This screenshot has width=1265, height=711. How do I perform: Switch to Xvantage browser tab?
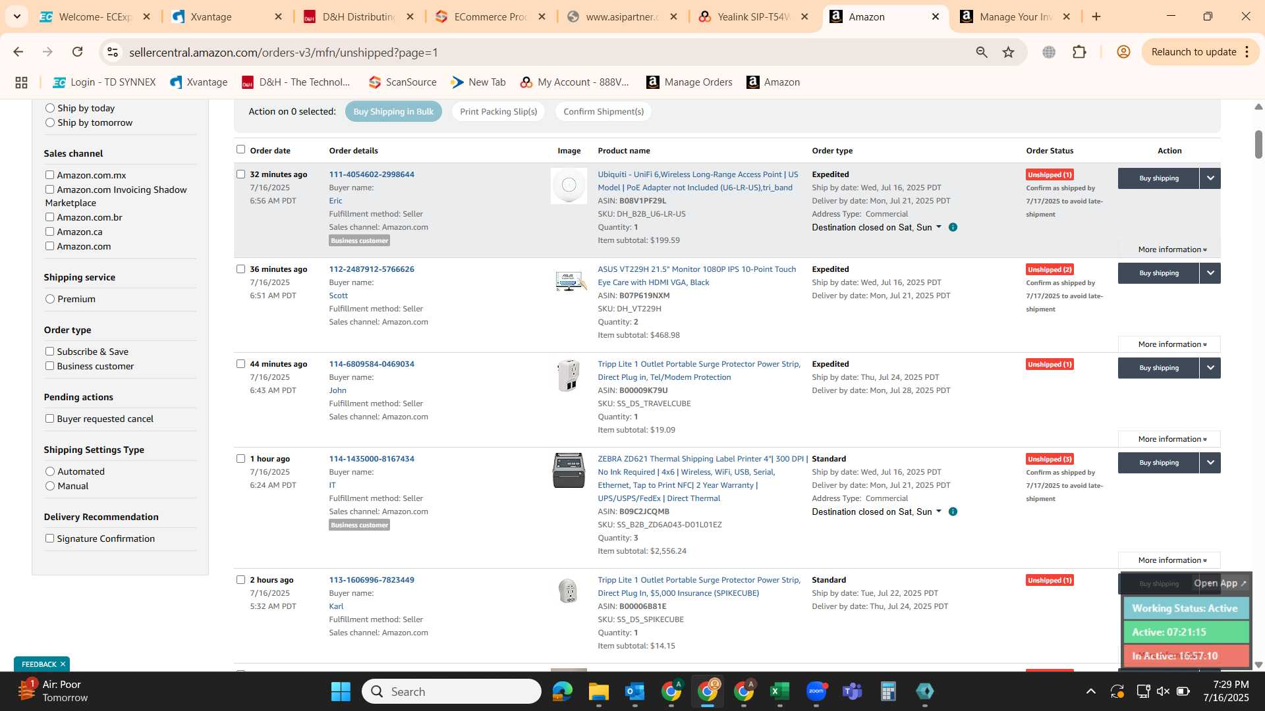(x=226, y=16)
